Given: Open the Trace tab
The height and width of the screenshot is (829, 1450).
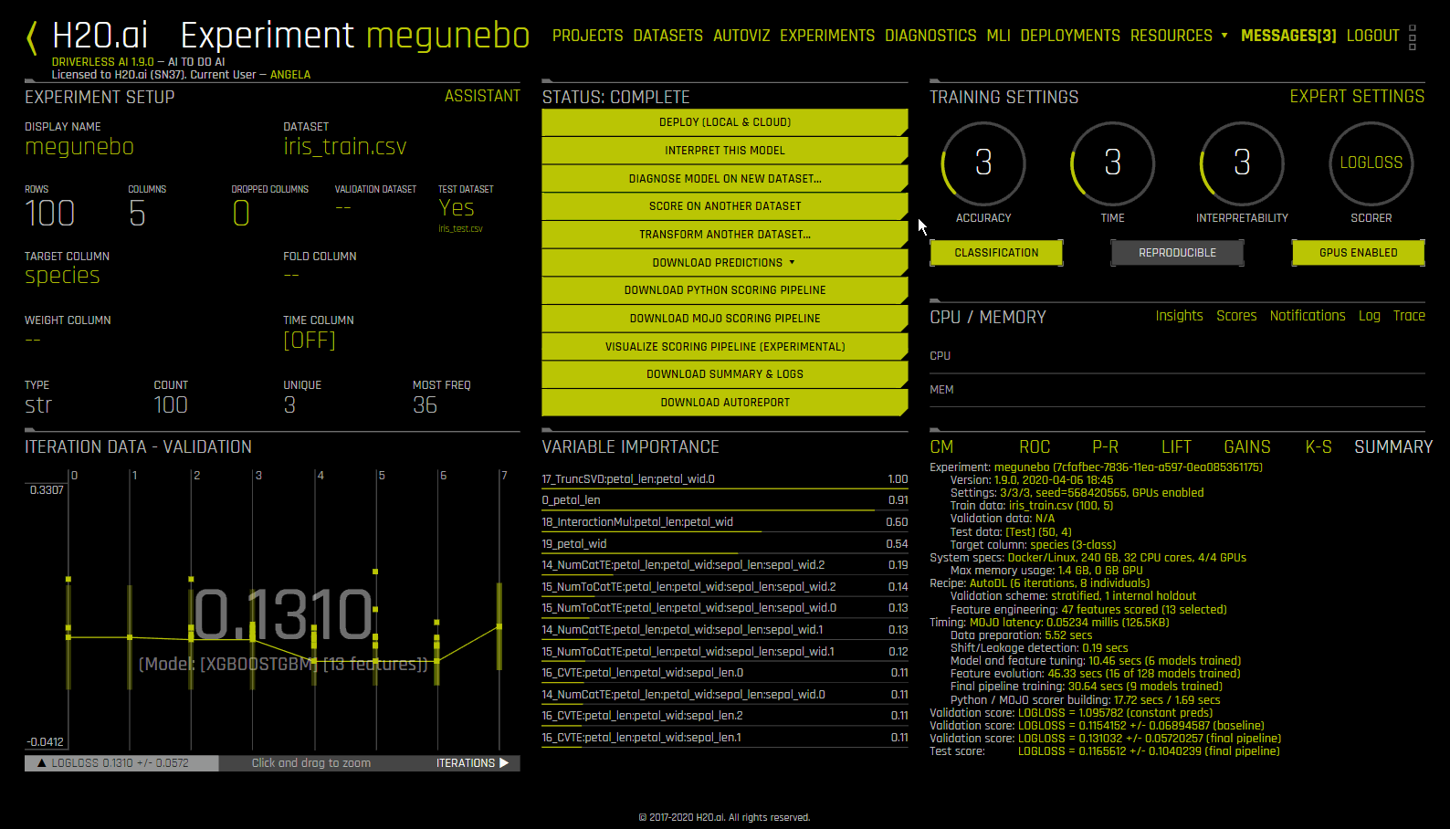Looking at the screenshot, I should pyautogui.click(x=1409, y=316).
